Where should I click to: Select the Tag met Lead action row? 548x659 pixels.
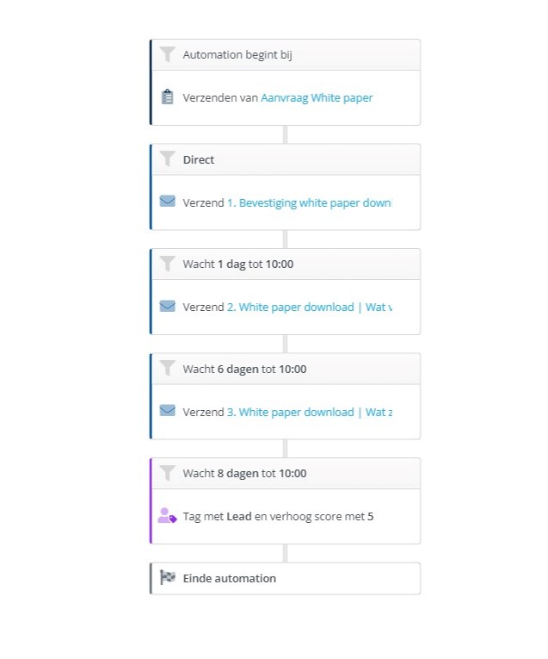tap(286, 517)
